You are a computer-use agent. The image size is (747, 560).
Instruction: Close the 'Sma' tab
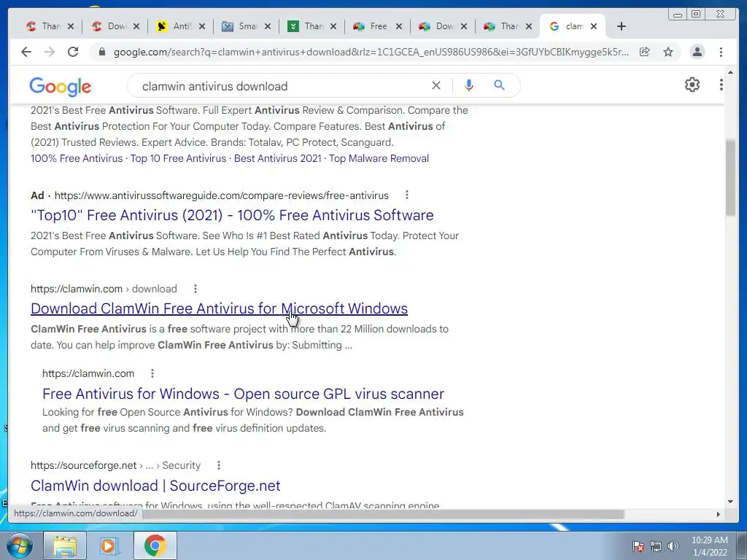pos(268,26)
